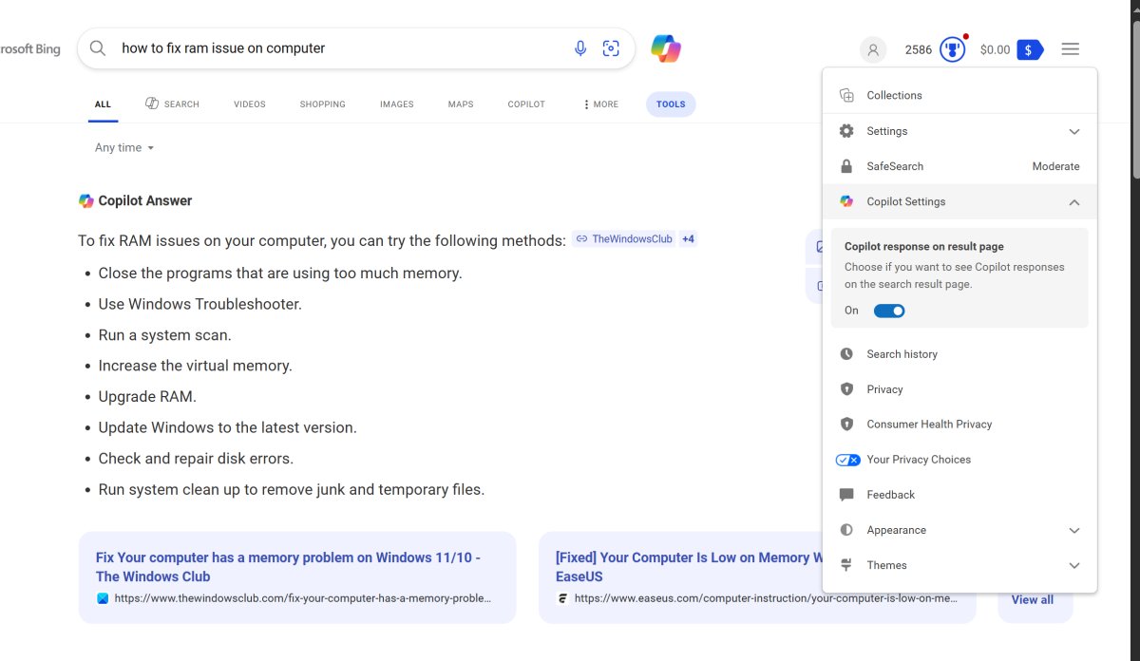
Task: Click the EaseUS favicon in result card
Action: [562, 598]
